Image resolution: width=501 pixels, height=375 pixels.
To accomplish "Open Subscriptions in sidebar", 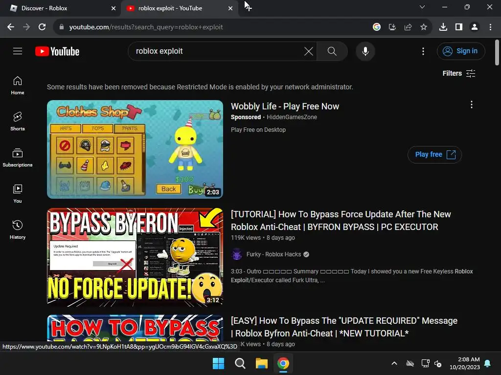I will pos(18,158).
